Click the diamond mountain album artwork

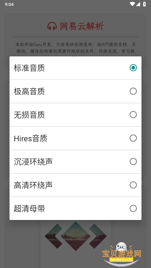tap(76, 236)
